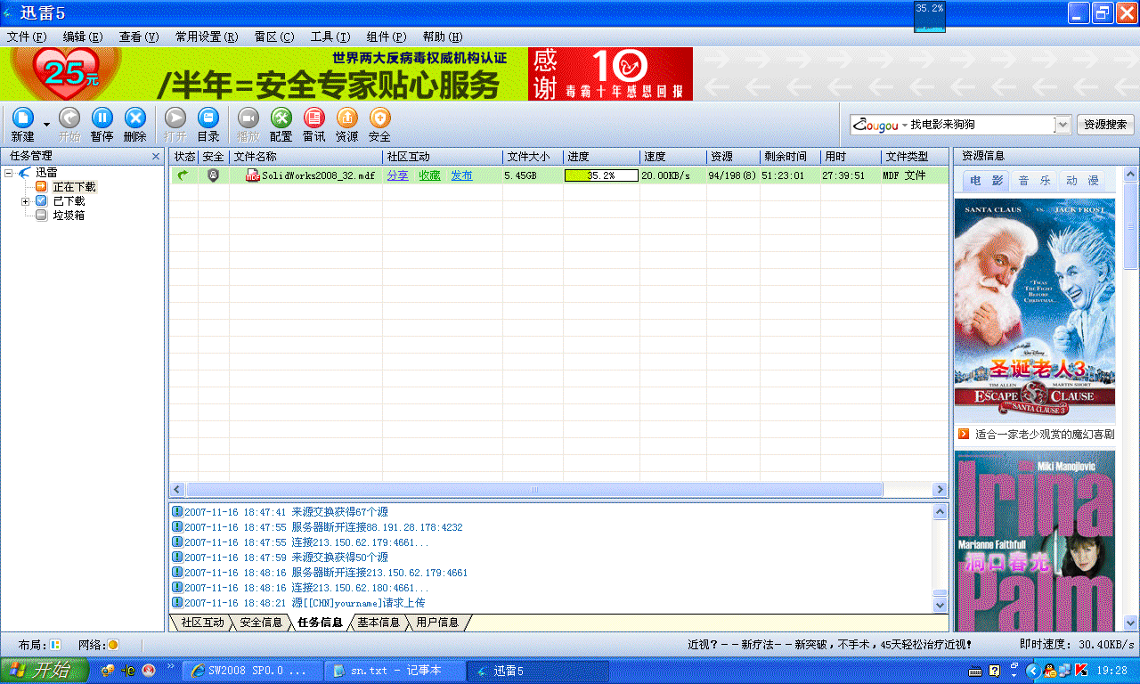Image resolution: width=1140 pixels, height=684 pixels.
Task: Switch to sn.txt 记事本 in the taskbar
Action: click(395, 671)
